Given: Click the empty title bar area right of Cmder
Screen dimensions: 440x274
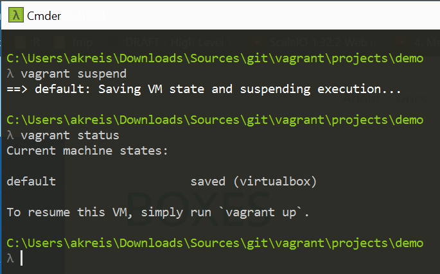Looking at the screenshot, I should click(x=257, y=15).
